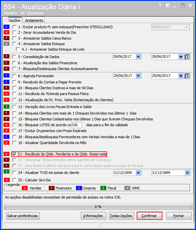The height and width of the screenshot is (230, 196).
Task: Click the gray W icon beside Armazenar Saldos Estoque
Action: click(7, 44)
